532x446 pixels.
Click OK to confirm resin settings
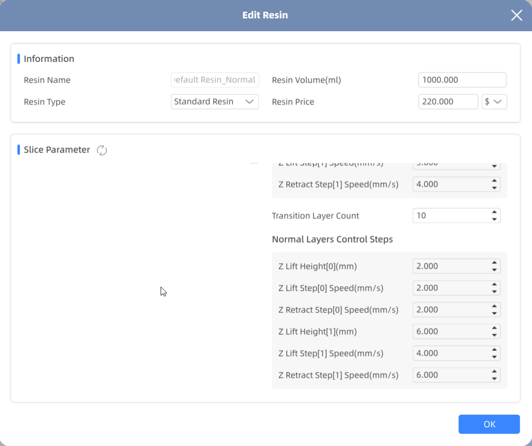489,424
